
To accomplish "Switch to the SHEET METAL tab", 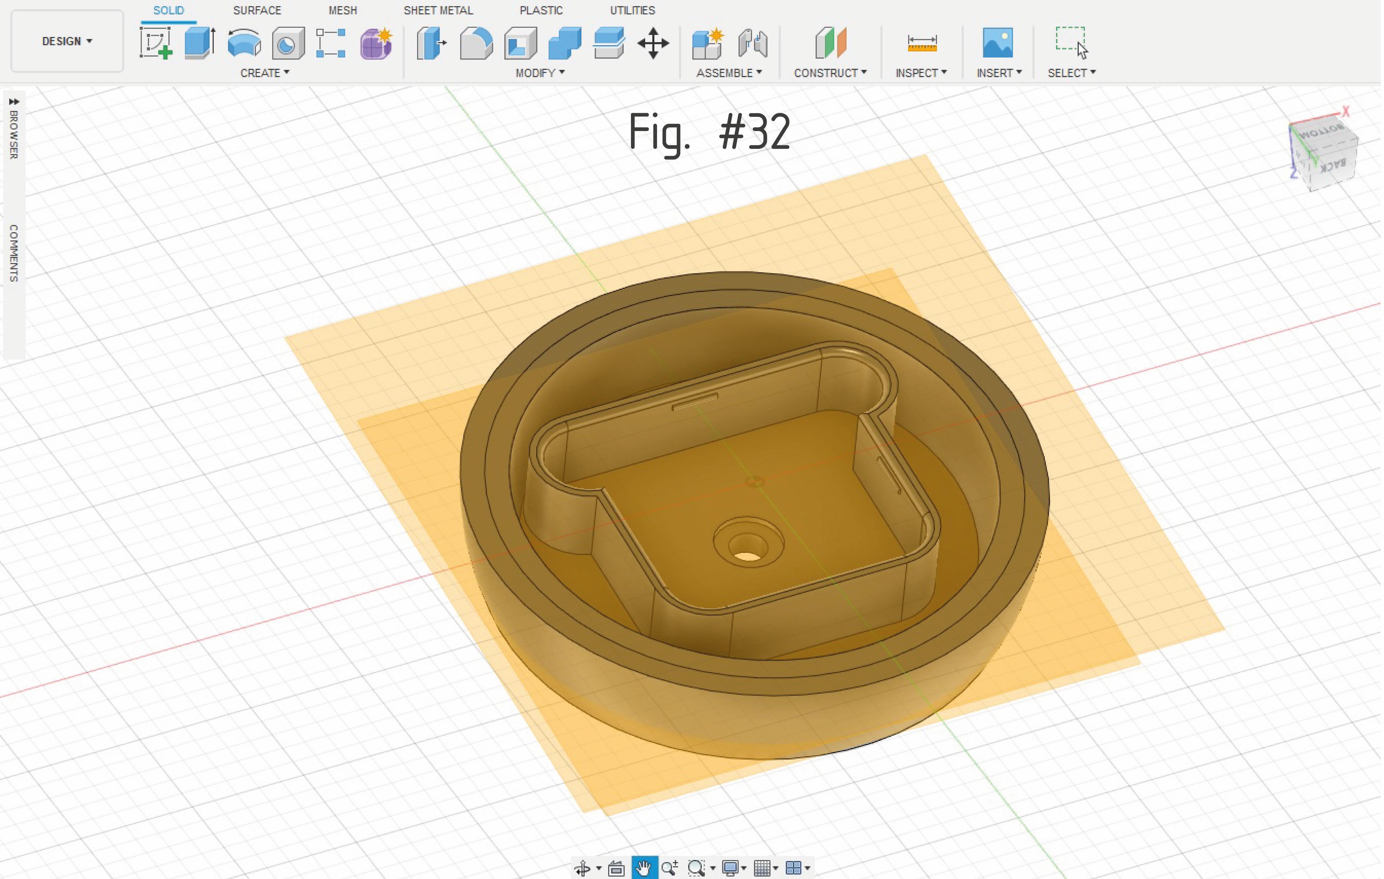I will [x=438, y=10].
